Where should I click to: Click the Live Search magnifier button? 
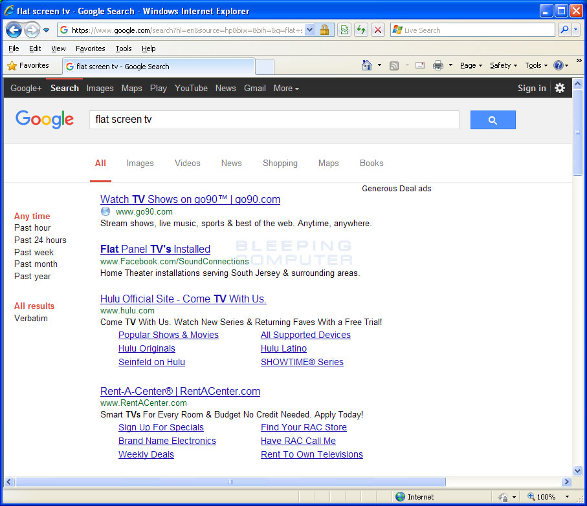(564, 30)
